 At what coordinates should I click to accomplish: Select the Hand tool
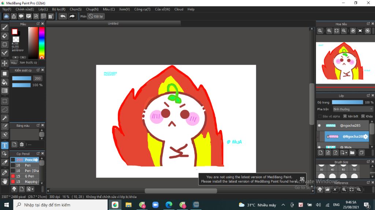[x=4, y=182]
